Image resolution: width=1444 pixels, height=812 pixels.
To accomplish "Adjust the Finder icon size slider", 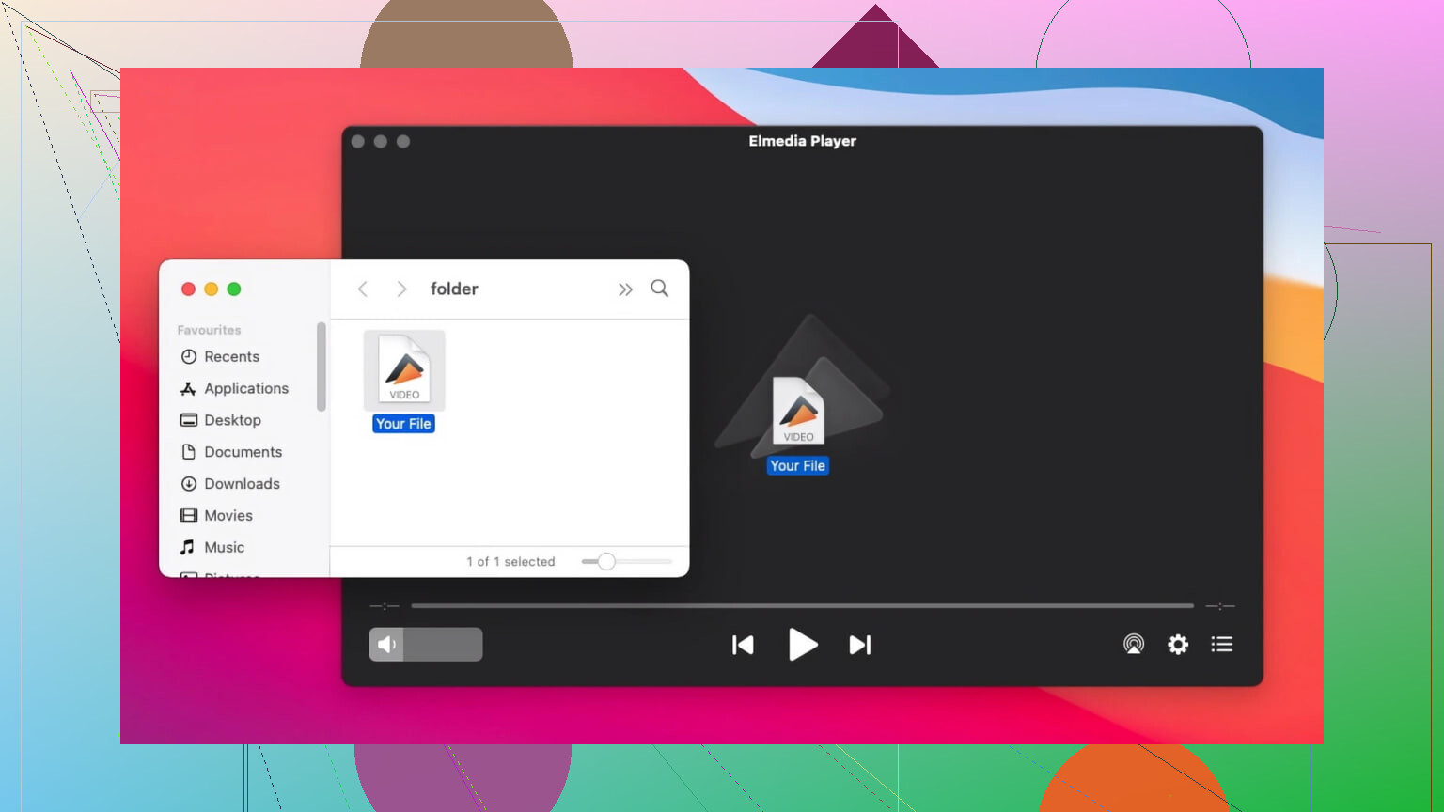I will pyautogui.click(x=606, y=562).
